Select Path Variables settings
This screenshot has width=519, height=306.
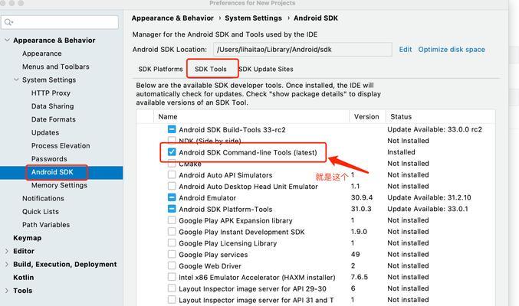coord(46,225)
